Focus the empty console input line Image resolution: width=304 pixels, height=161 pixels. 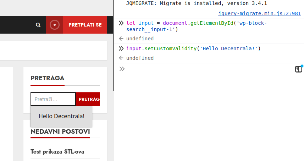(209, 69)
